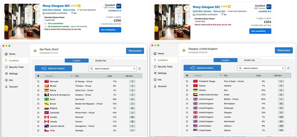The width and height of the screenshot is (297, 137).
Task: Focus the Search locations field in Sao Paulo-connected window
Action: (x=113, y=69)
